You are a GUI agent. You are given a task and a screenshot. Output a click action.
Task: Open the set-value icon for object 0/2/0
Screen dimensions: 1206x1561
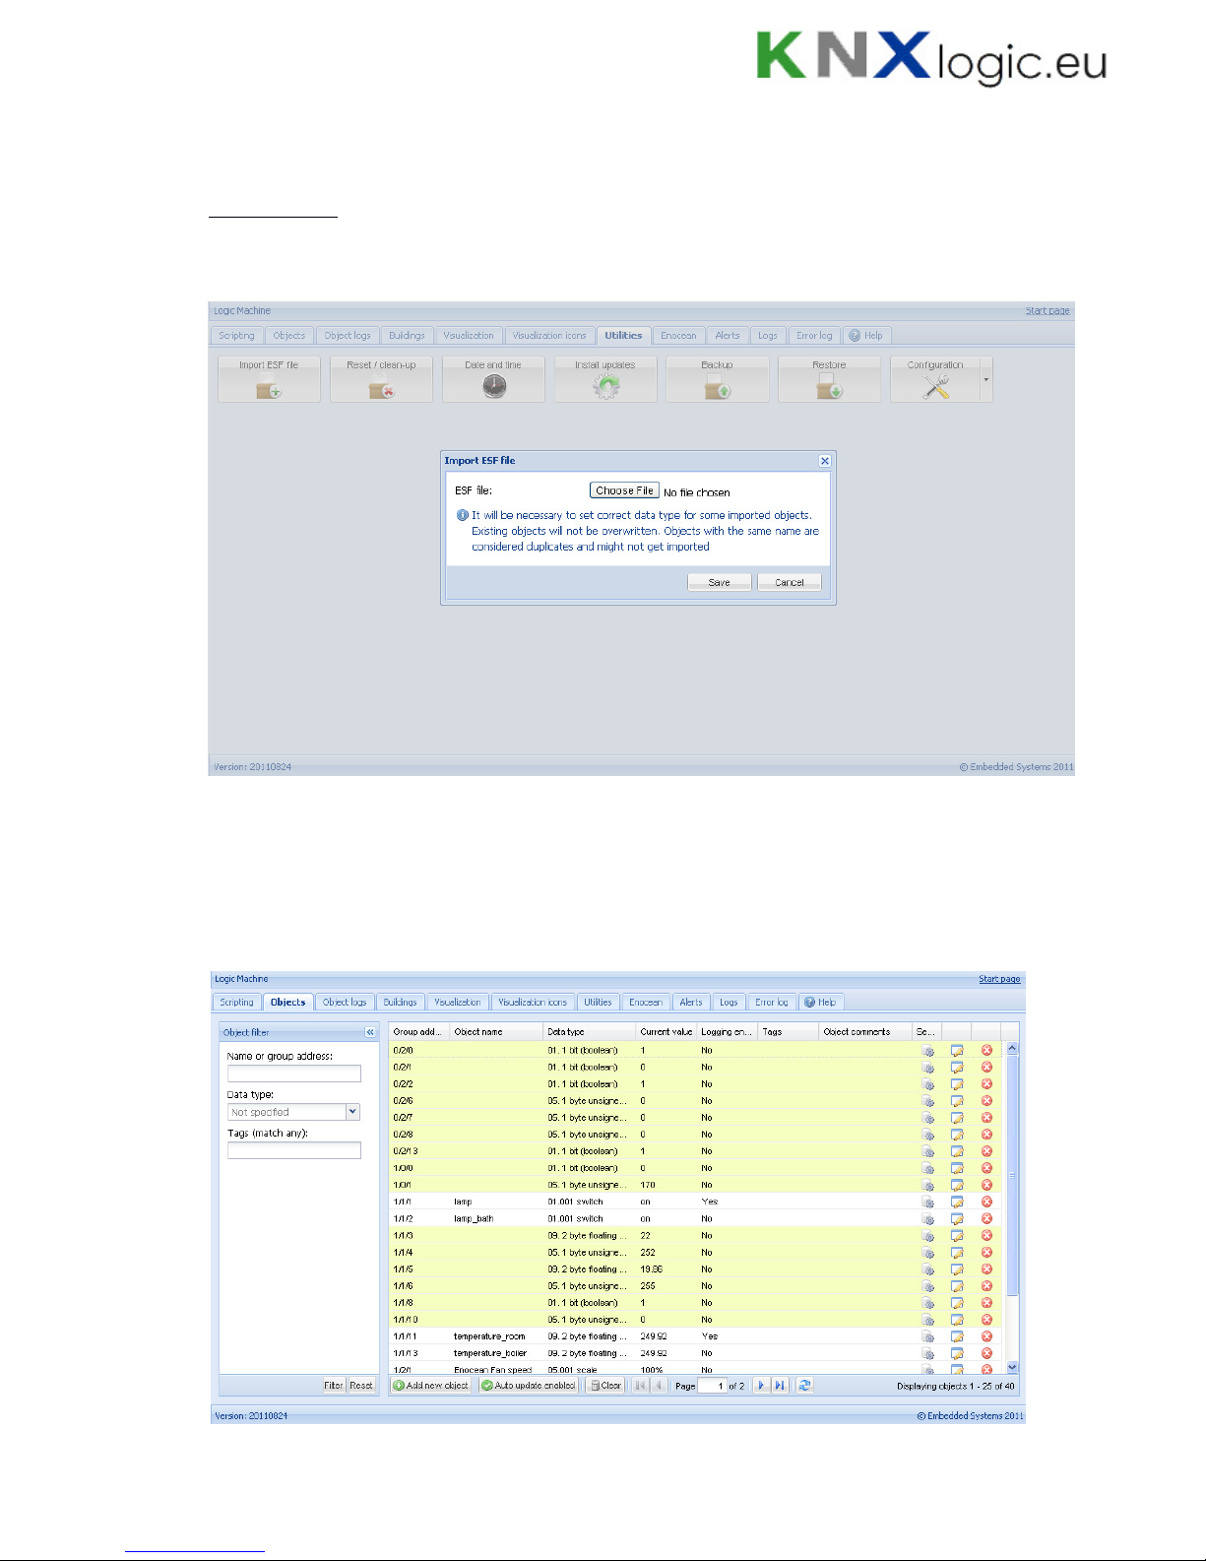[x=927, y=1050]
